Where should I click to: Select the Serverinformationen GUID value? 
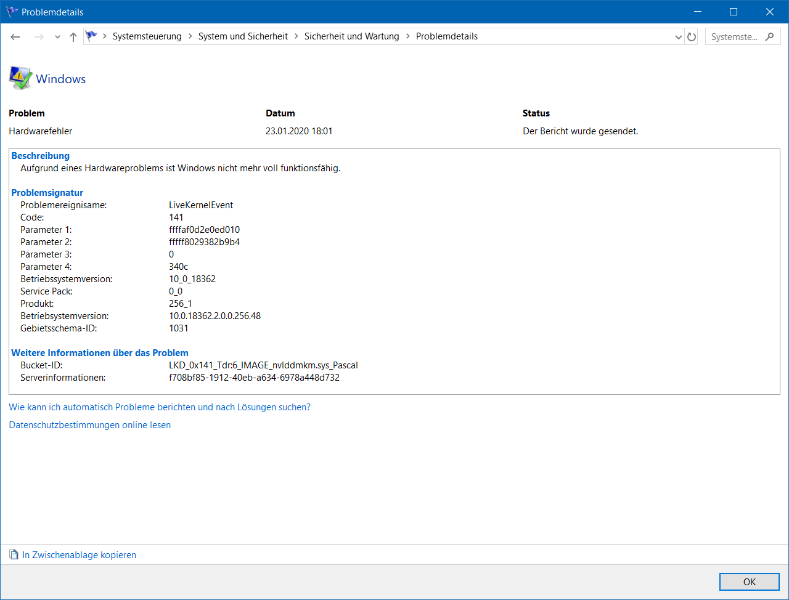pos(255,378)
